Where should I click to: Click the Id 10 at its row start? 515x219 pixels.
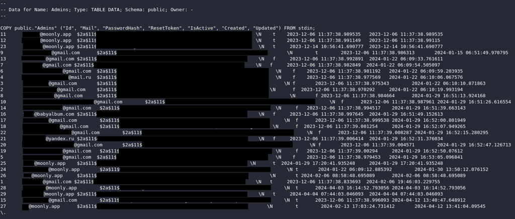point(4,102)
